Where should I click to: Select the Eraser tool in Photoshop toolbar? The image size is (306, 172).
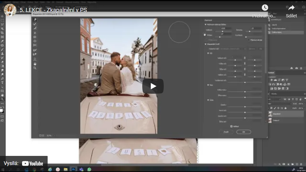[x=2, y=62]
